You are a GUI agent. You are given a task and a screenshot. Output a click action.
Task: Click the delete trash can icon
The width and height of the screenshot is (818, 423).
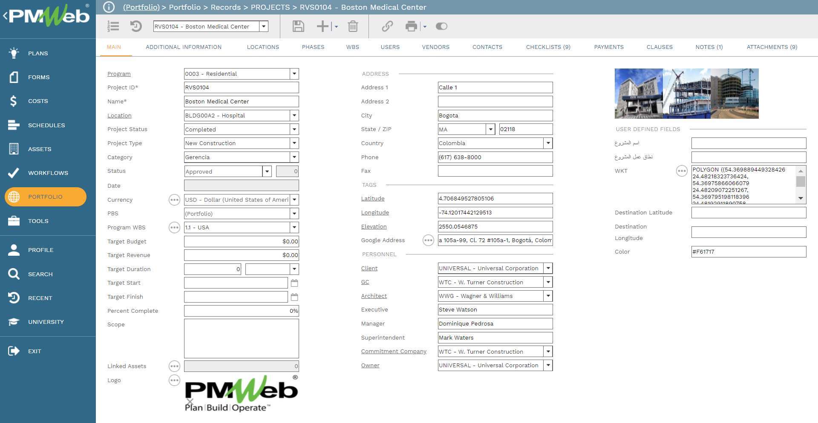tap(353, 26)
